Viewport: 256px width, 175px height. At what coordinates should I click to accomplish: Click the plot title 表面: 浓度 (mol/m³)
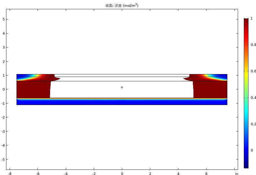[x=122, y=5]
